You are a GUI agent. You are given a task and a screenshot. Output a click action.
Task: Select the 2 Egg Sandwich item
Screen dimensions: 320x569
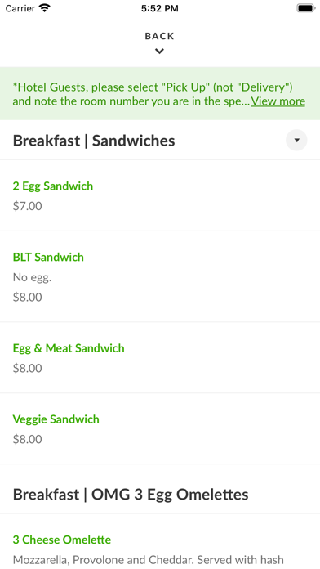pos(160,195)
